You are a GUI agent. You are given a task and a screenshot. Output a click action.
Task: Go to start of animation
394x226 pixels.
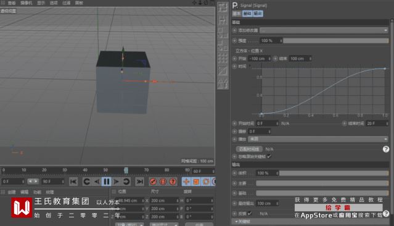[73, 182]
